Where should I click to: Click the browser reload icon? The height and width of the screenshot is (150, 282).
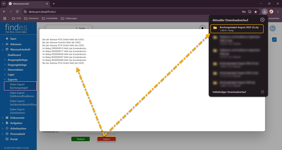click(17, 12)
